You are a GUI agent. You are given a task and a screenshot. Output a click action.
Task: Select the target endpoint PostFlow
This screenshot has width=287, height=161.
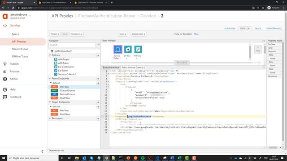pyautogui.click(x=65, y=114)
